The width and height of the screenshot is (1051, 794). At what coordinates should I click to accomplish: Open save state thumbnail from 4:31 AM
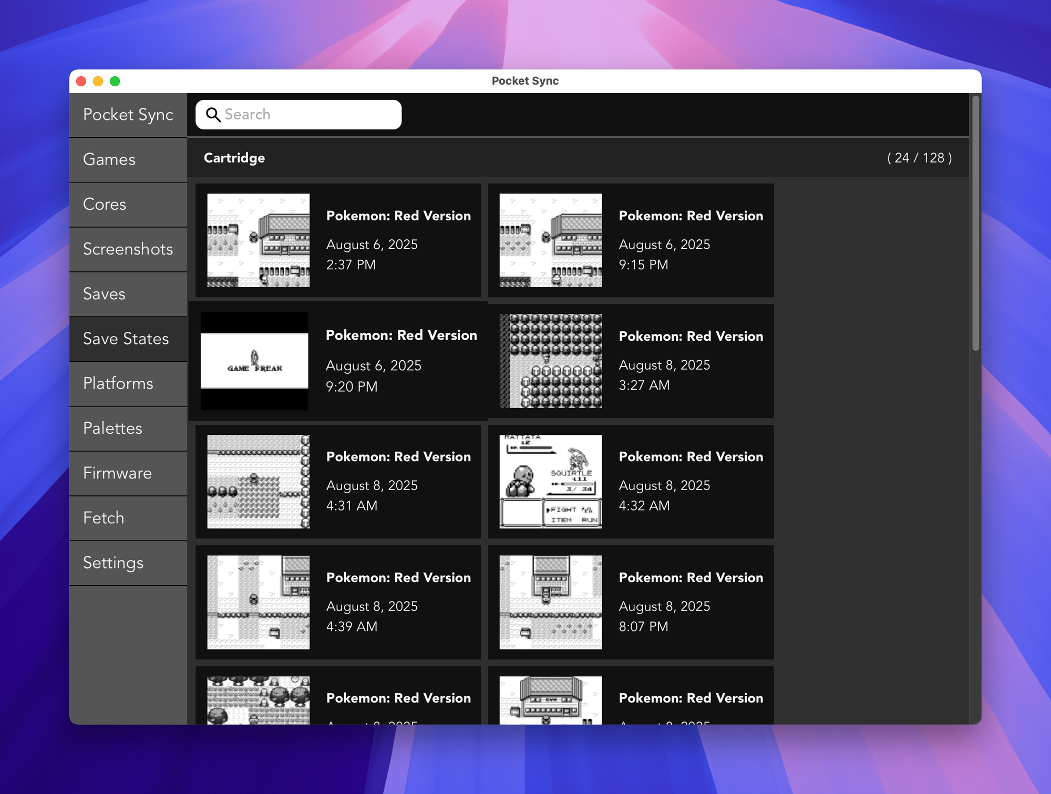pyautogui.click(x=258, y=482)
